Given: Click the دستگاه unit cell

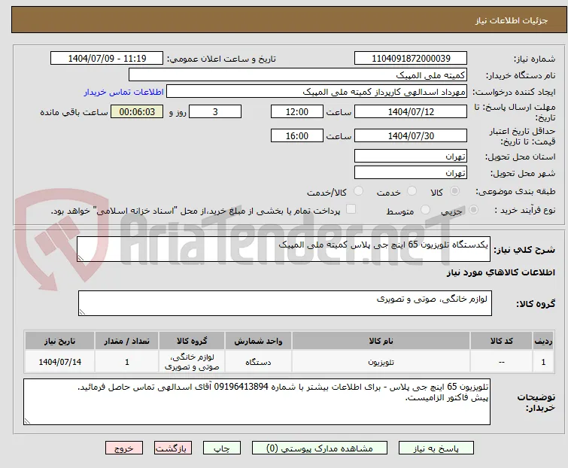Looking at the screenshot, I should coord(258,362).
